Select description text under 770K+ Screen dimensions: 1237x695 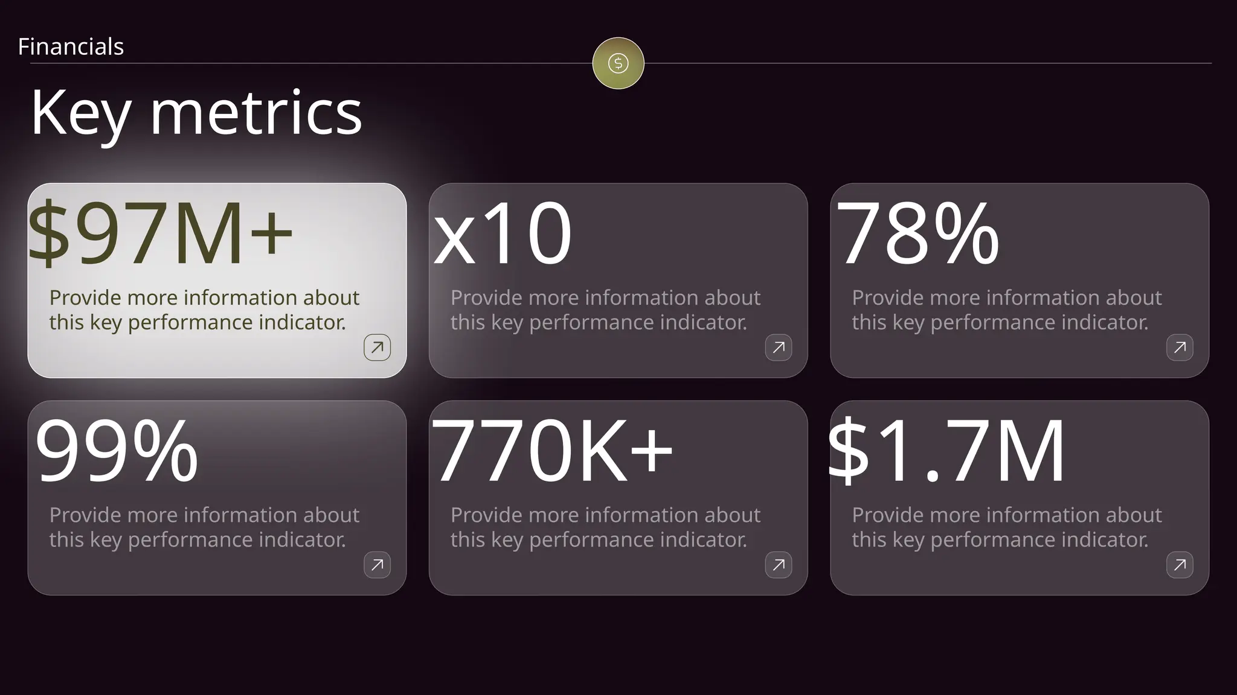pos(605,527)
